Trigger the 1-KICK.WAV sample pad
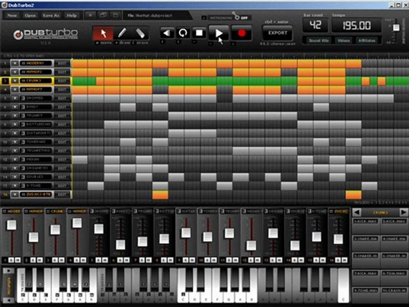The image size is (409, 307). click(366, 226)
